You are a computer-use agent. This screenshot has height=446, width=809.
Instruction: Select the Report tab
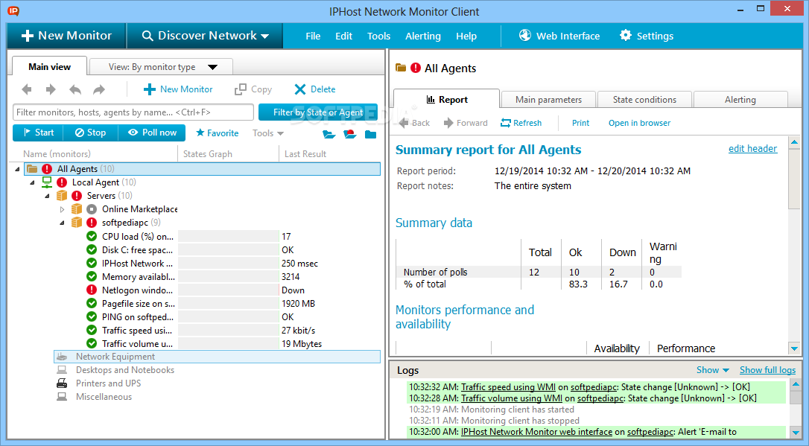pos(447,100)
